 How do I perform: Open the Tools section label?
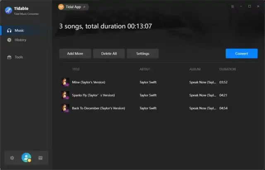[x=19, y=57]
